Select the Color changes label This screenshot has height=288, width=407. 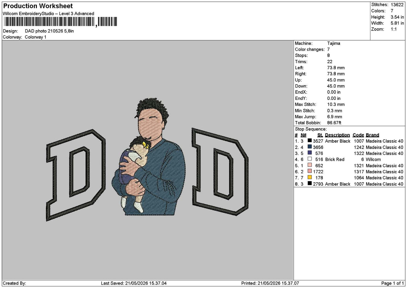[310, 49]
